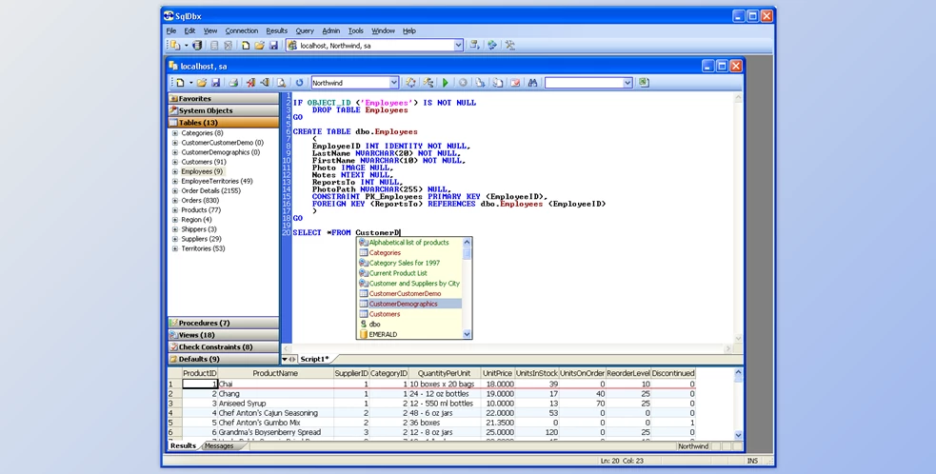Open the Views (18) panel header

coord(223,335)
